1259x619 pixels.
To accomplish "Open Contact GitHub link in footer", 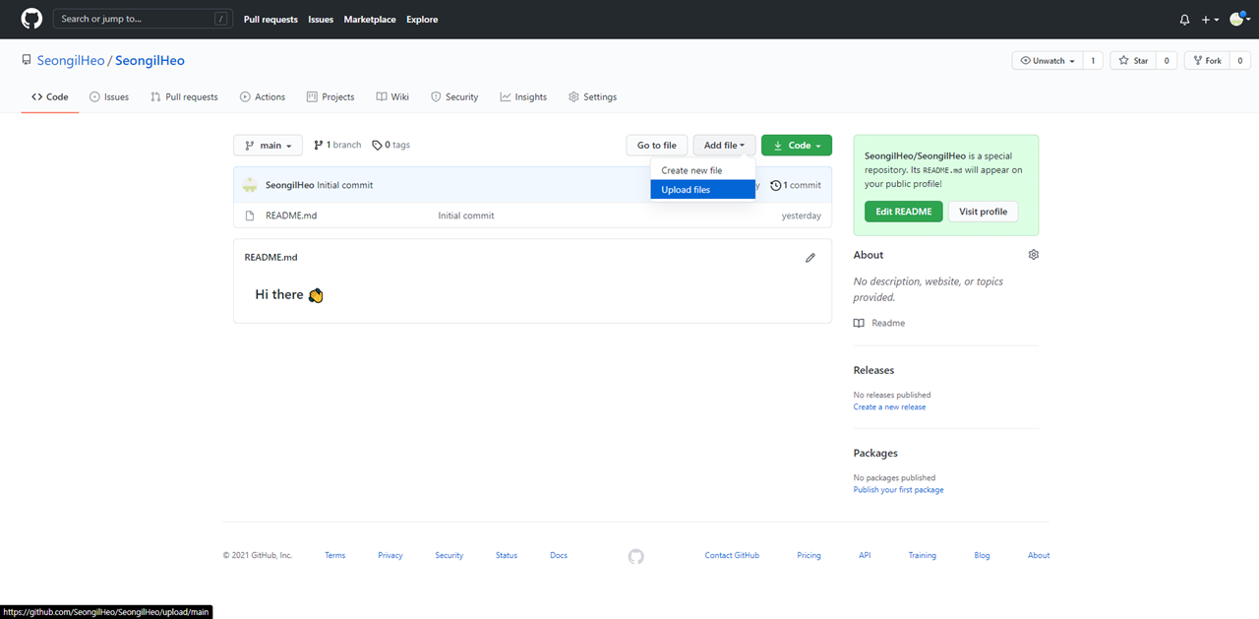I will pyautogui.click(x=732, y=555).
